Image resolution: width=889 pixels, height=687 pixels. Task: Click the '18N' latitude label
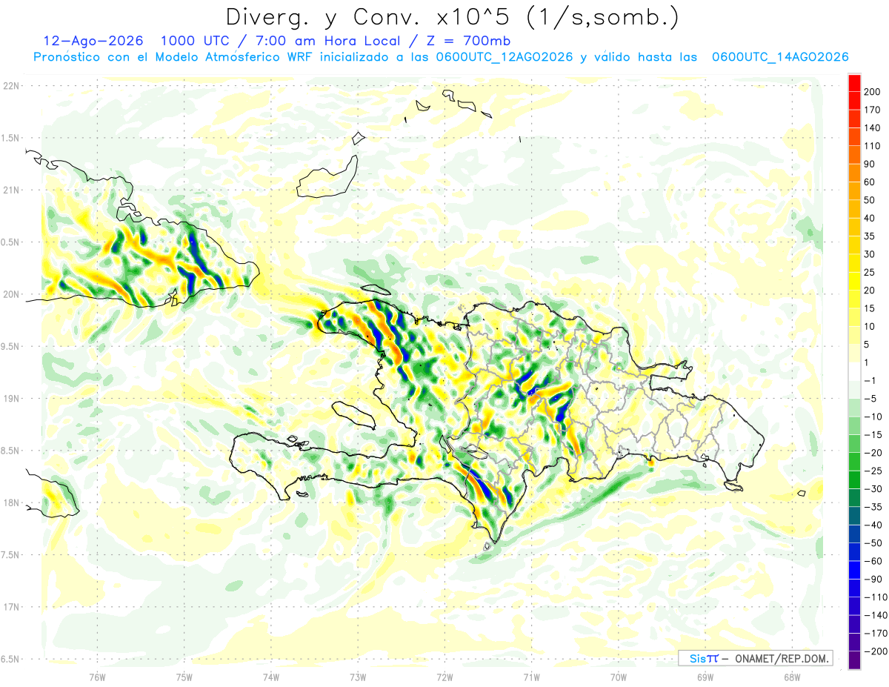(11, 502)
